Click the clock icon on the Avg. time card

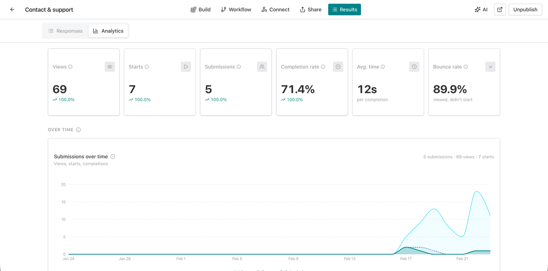coord(414,67)
